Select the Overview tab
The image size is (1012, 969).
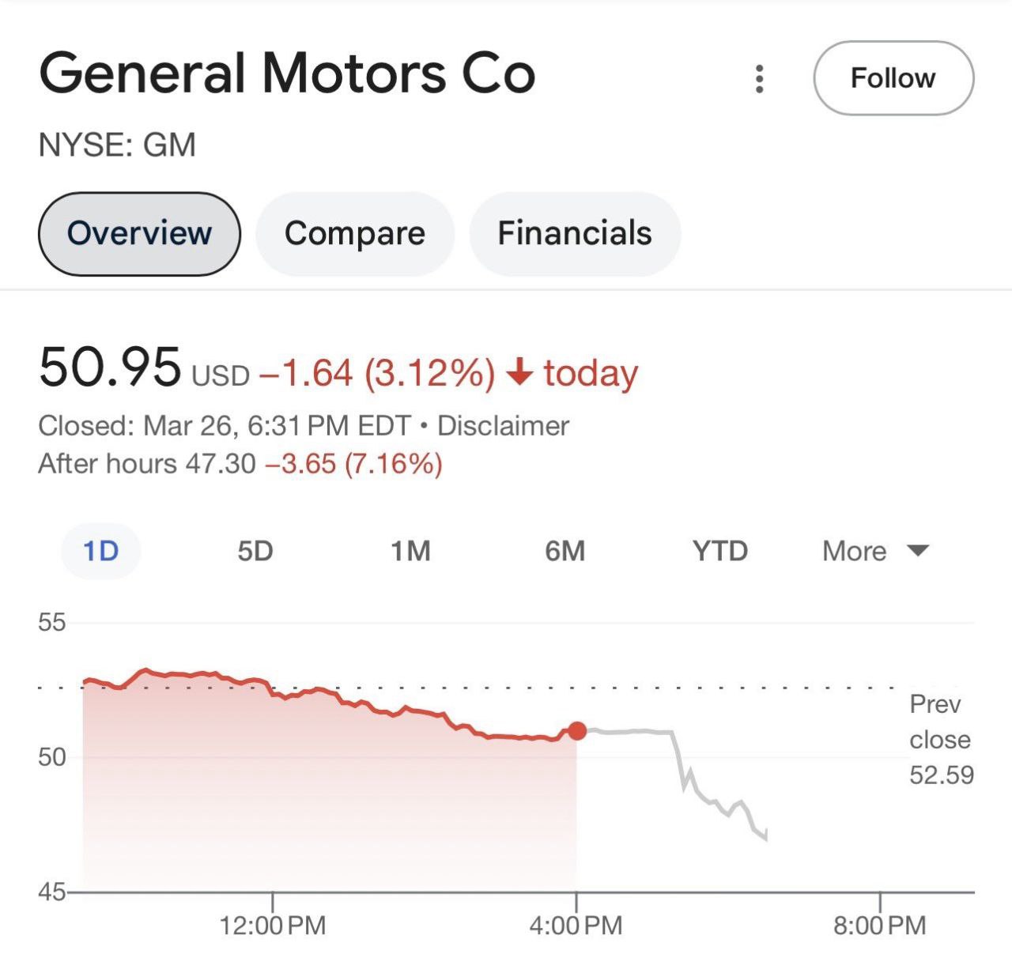pyautogui.click(x=139, y=234)
